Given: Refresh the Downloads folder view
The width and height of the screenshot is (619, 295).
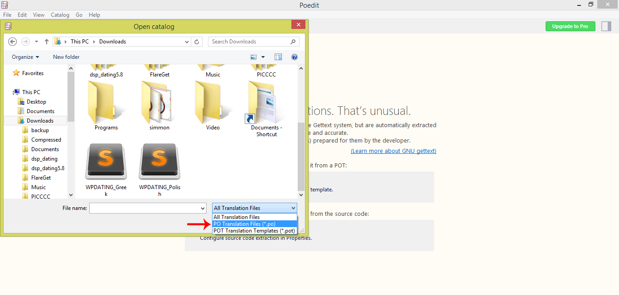Looking at the screenshot, I should [196, 42].
